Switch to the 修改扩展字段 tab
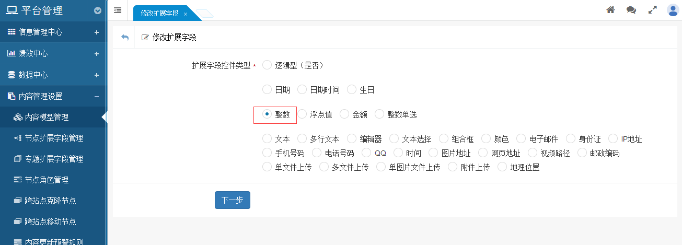 [x=160, y=14]
